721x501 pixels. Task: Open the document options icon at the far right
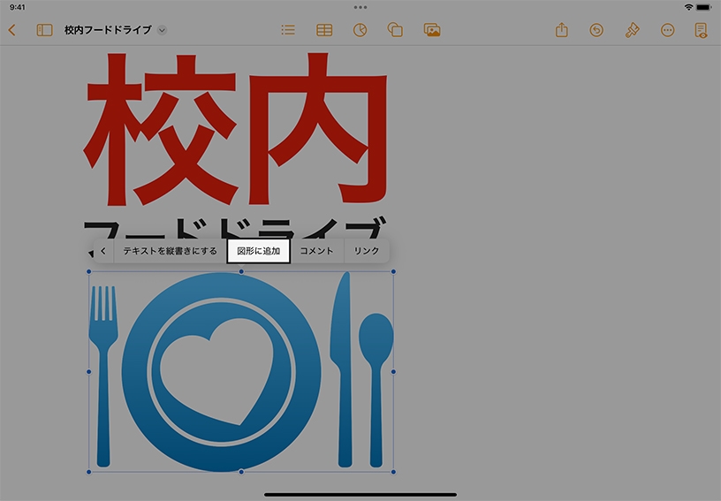point(701,30)
